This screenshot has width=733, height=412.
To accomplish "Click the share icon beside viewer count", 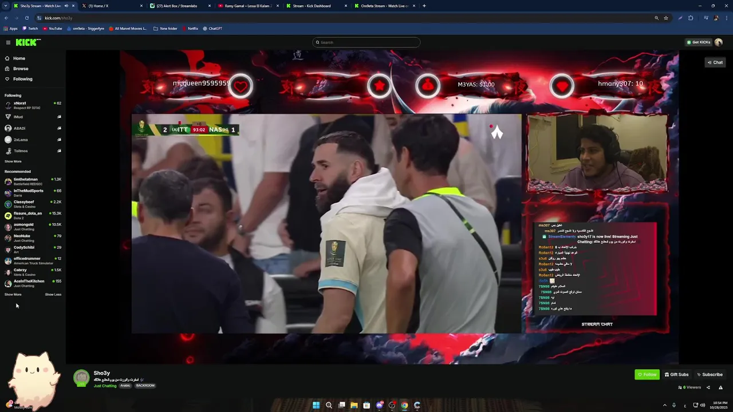I will [x=708, y=387].
